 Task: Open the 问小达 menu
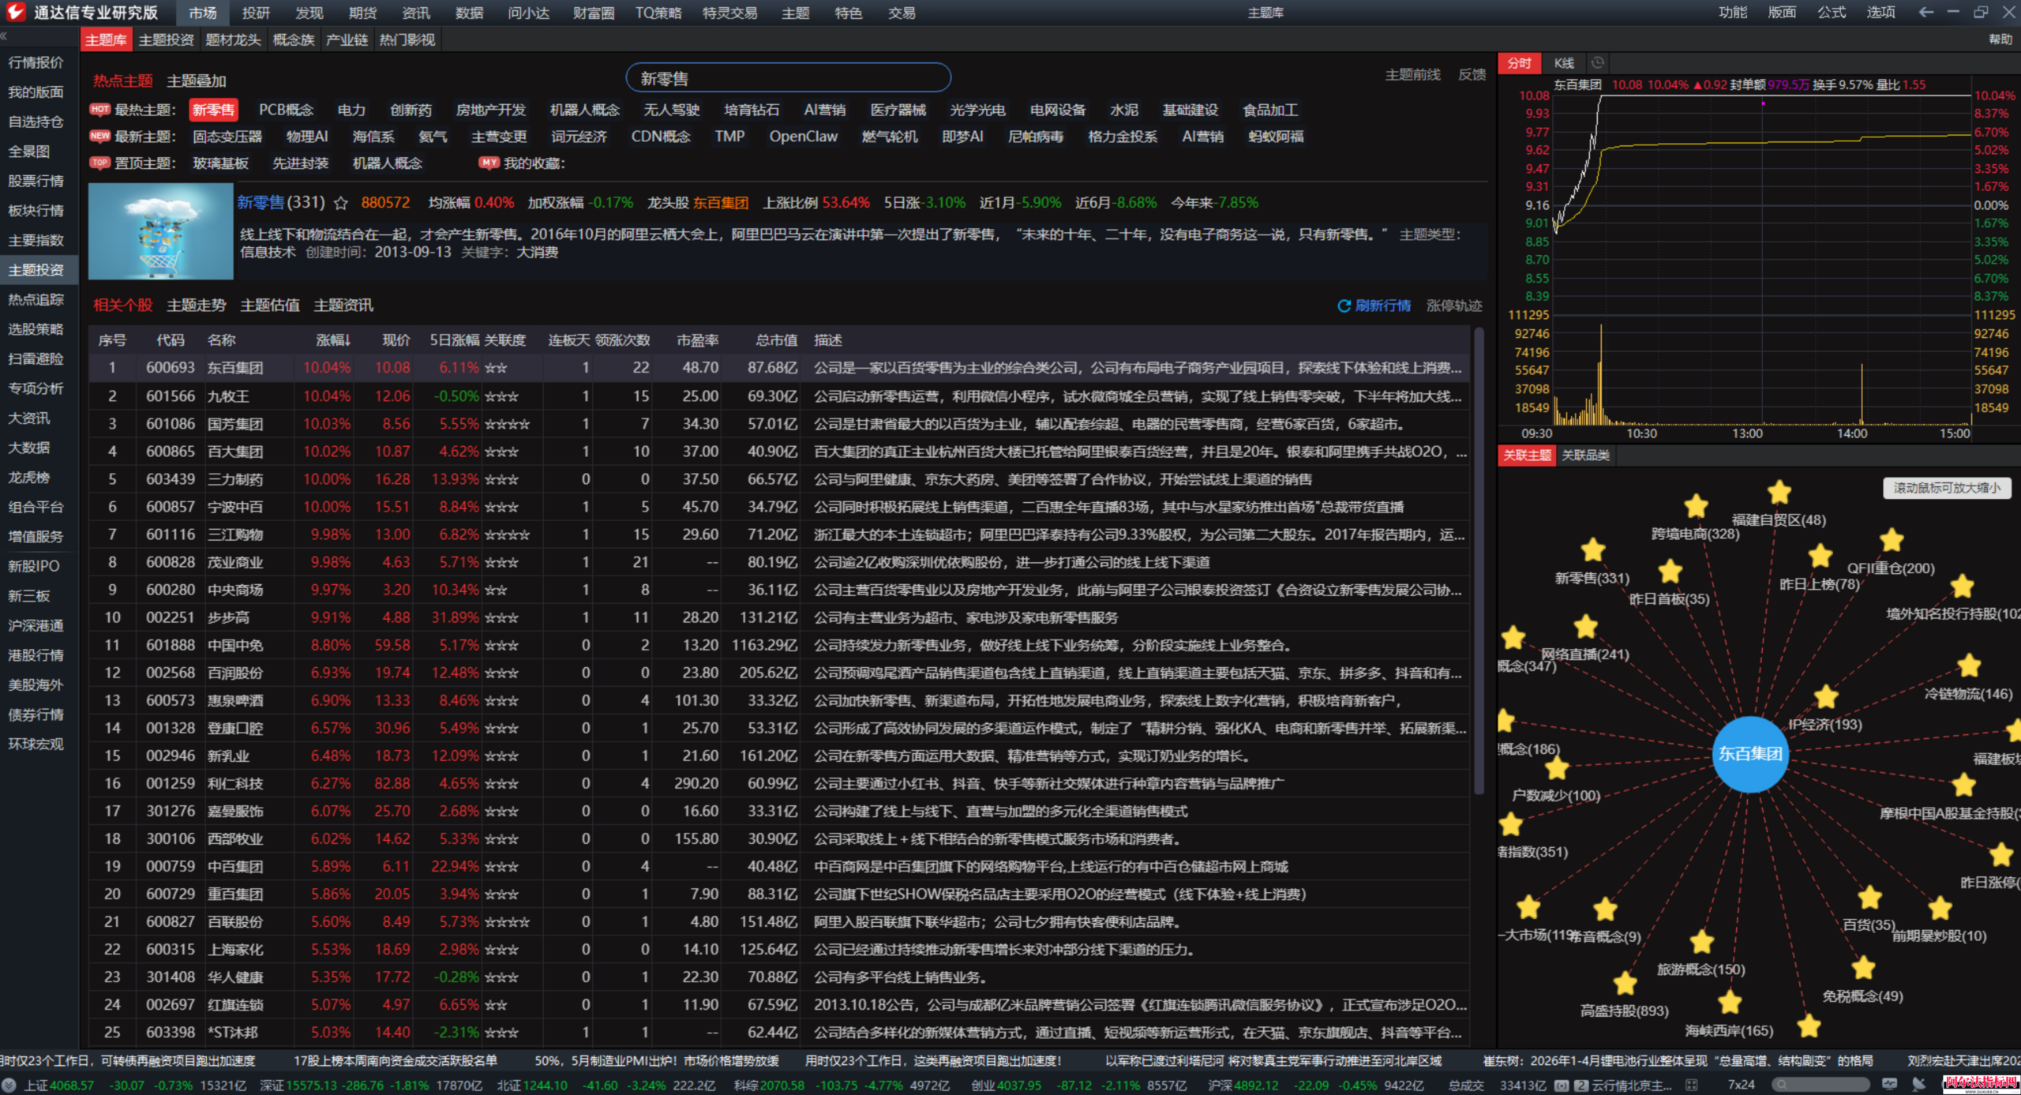pyautogui.click(x=528, y=13)
